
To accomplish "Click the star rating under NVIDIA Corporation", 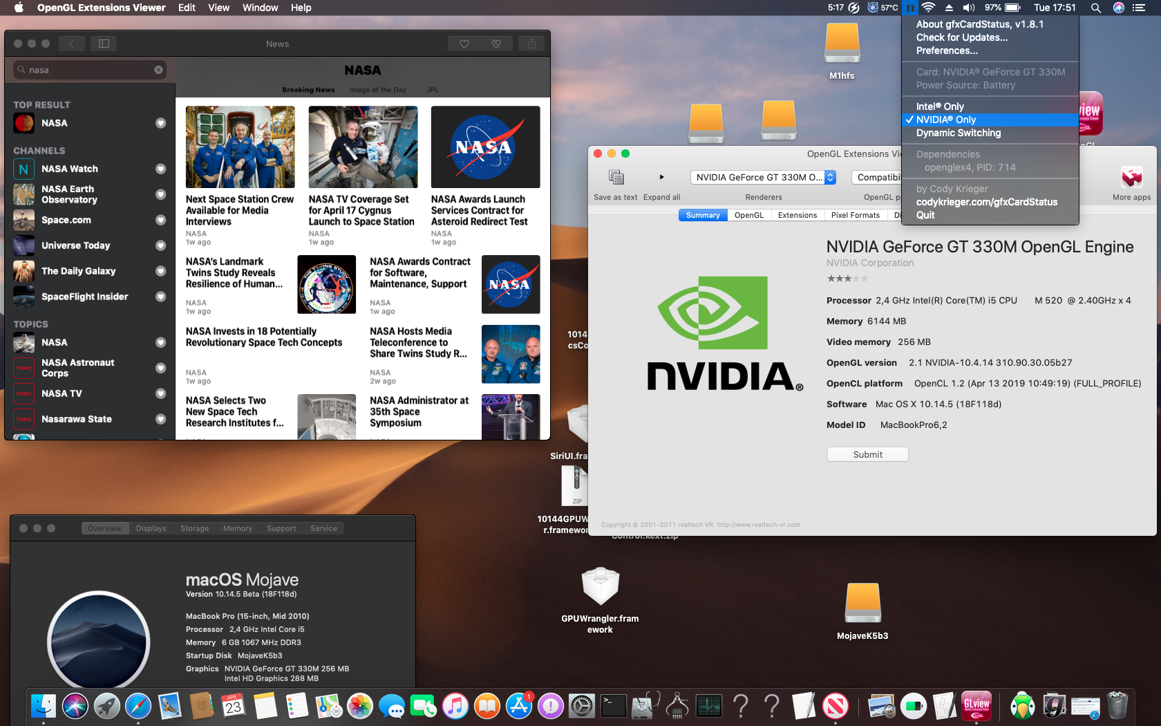I will click(x=847, y=279).
